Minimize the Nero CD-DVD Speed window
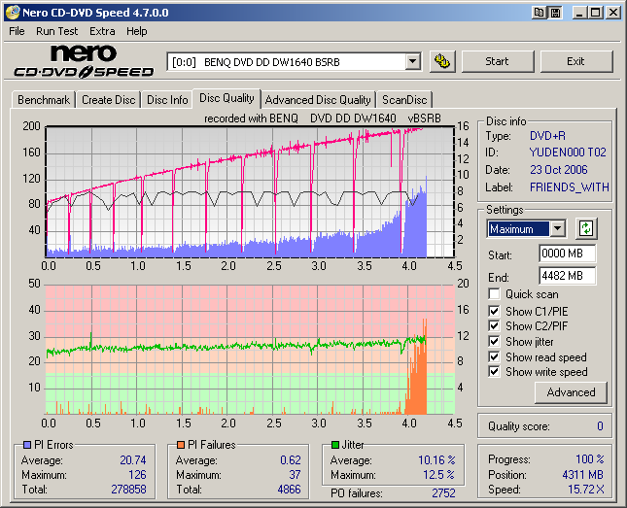Image resolution: width=627 pixels, height=508 pixels. coord(578,13)
